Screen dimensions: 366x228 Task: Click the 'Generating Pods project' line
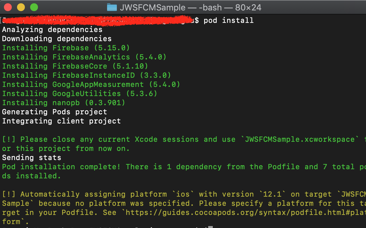click(55, 112)
